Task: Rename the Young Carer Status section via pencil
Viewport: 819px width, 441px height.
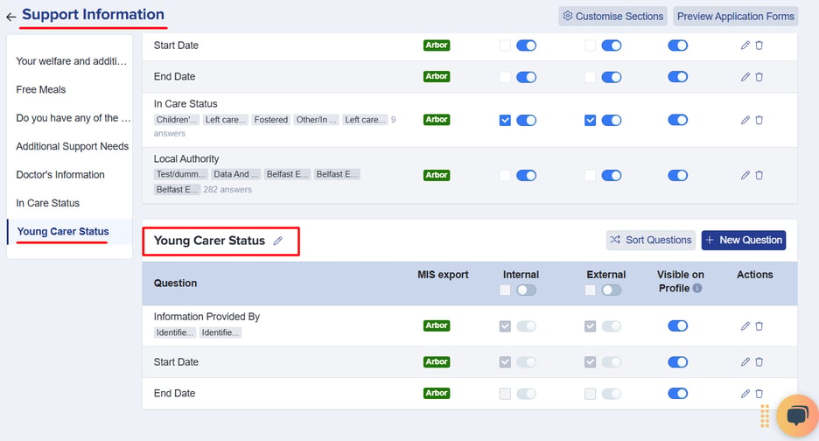Action: point(278,241)
